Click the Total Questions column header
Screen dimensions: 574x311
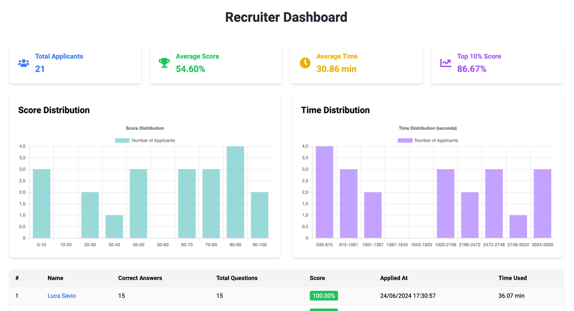point(236,278)
